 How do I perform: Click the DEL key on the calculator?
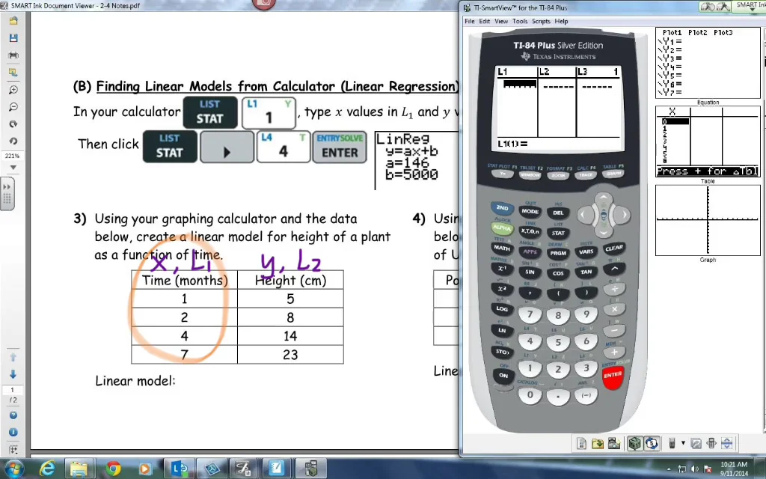click(x=558, y=213)
